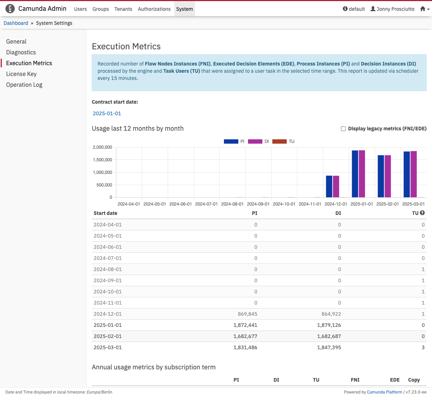Toggle the TU legend series
432x396 pixels.
click(279, 141)
